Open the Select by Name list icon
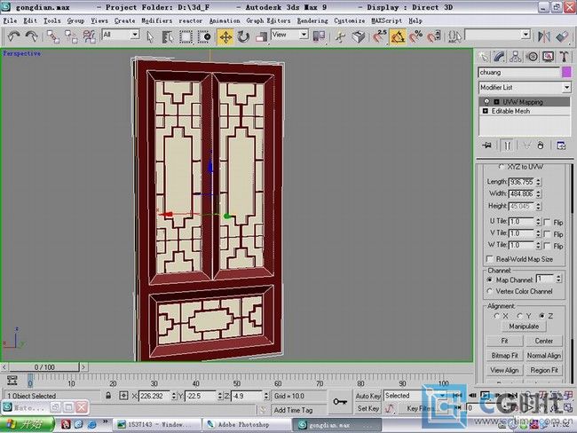577x433 pixels. tap(168, 36)
